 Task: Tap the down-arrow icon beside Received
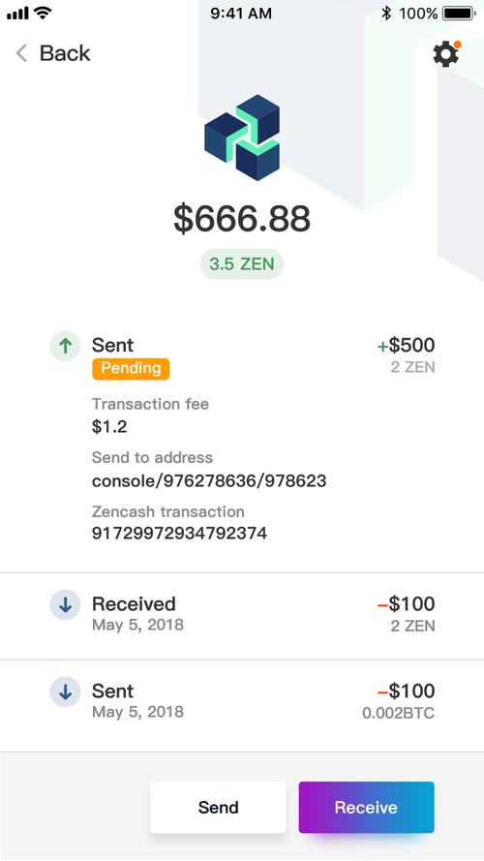pyautogui.click(x=65, y=604)
